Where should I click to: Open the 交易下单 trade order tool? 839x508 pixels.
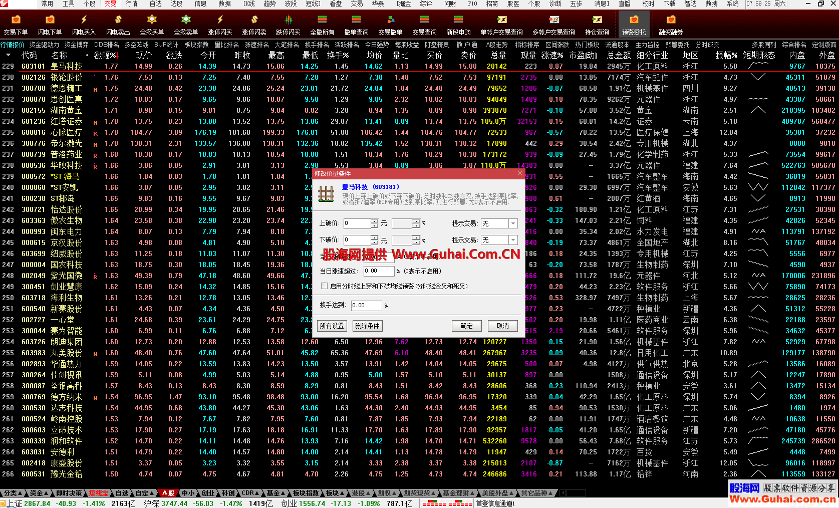16,25
